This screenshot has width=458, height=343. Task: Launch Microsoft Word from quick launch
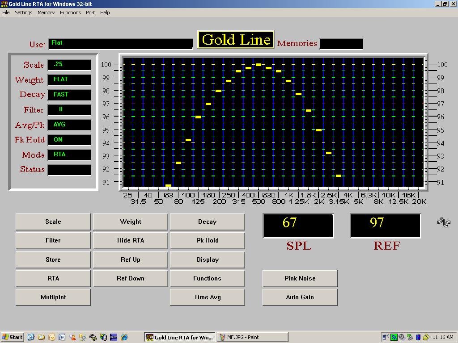pos(62,337)
